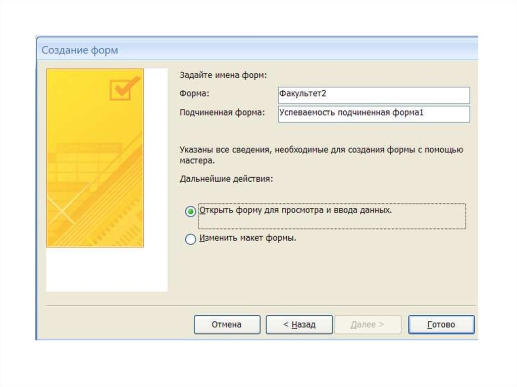Go back with the Назад button

pyautogui.click(x=299, y=325)
